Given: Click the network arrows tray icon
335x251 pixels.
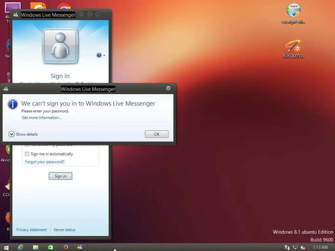Looking at the screenshot, I should pyautogui.click(x=287, y=248).
